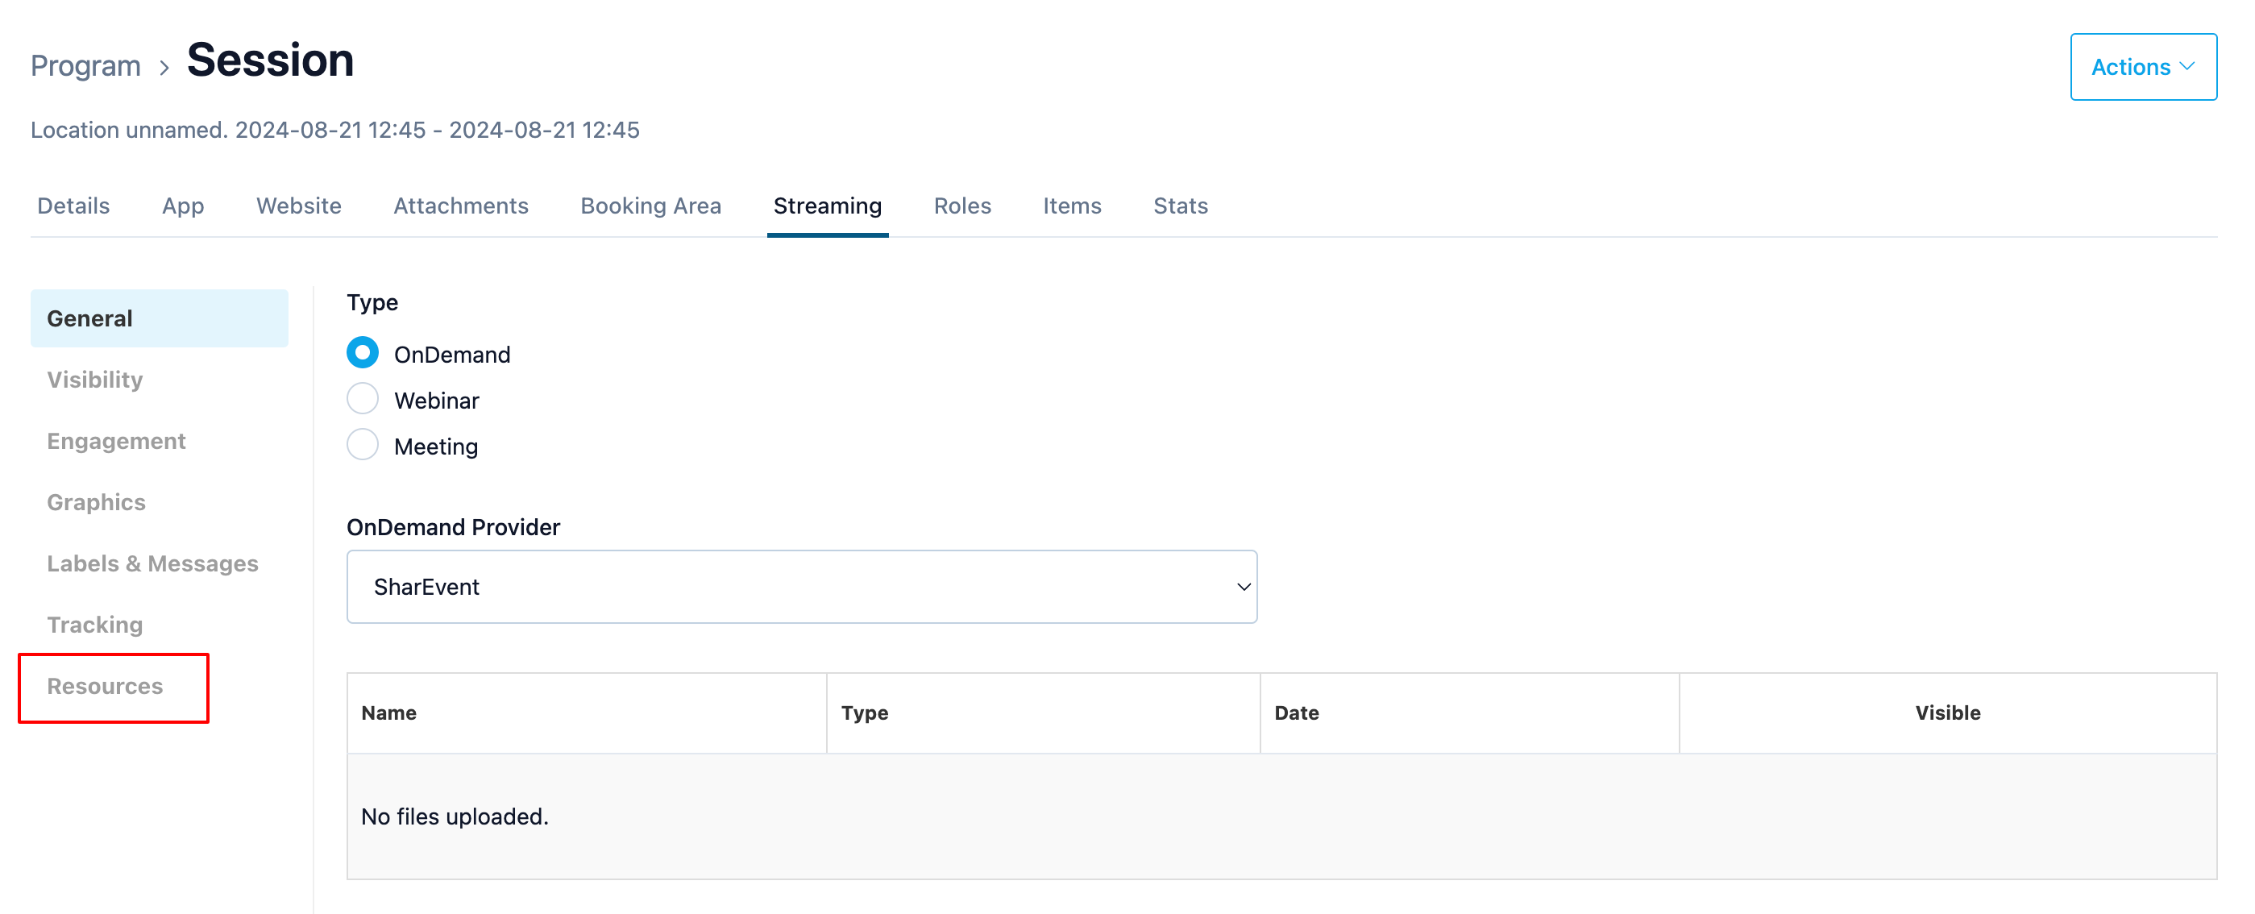Switch to the App tab
The image size is (2255, 914).
[x=183, y=206]
